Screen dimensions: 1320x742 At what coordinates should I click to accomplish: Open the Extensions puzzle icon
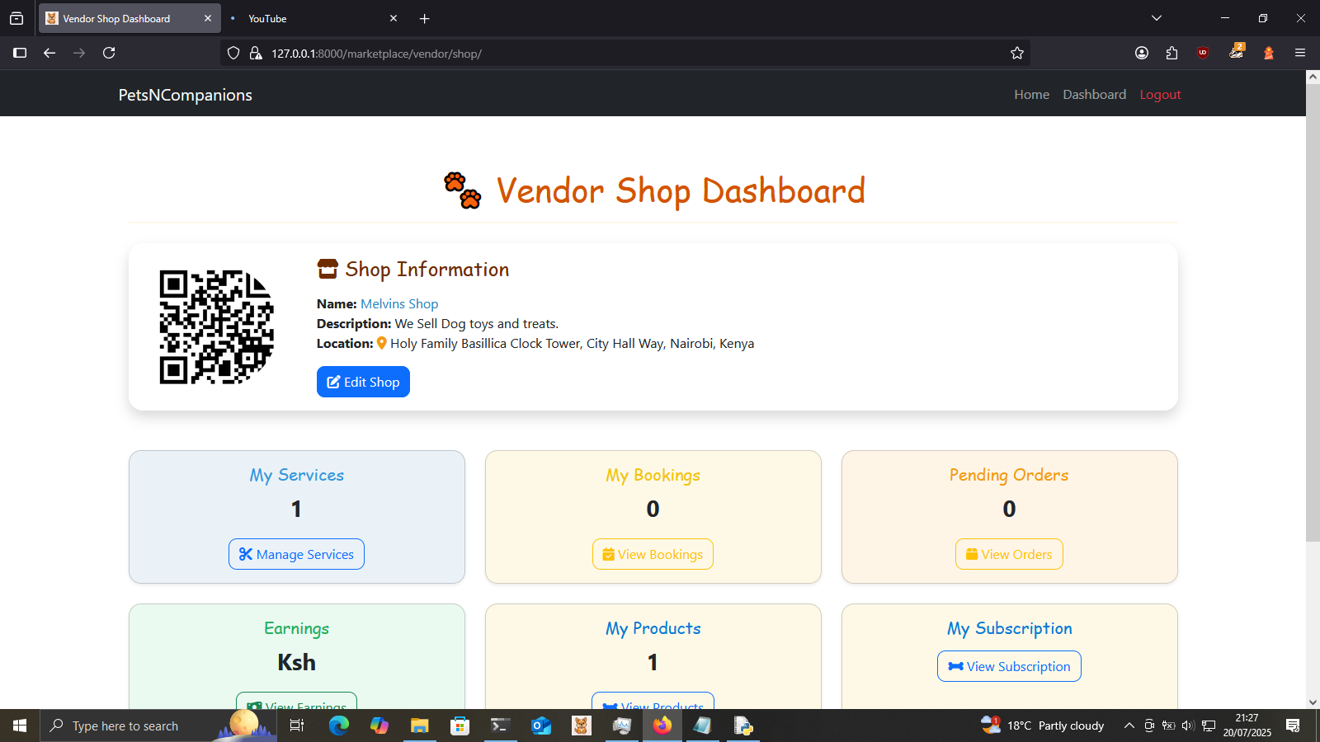[x=1172, y=53]
